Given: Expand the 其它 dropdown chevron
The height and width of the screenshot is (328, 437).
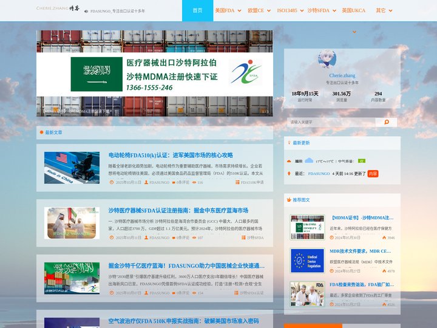Looking at the screenshot, I should coord(390,11).
